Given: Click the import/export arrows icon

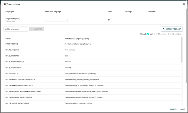Looking at the screenshot, I should click(164, 29).
